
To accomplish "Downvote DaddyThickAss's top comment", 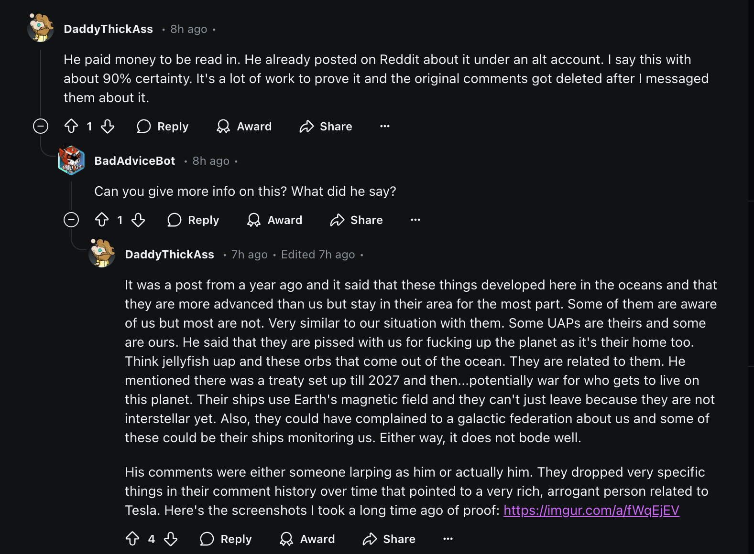I will (x=108, y=126).
